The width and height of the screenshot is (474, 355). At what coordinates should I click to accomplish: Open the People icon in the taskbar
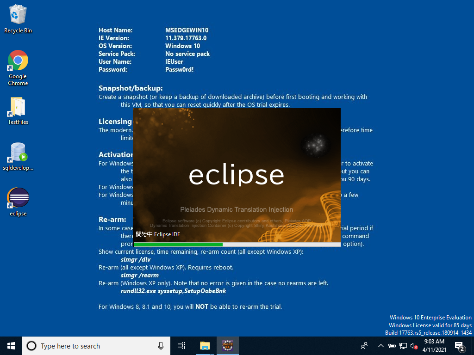(364, 346)
